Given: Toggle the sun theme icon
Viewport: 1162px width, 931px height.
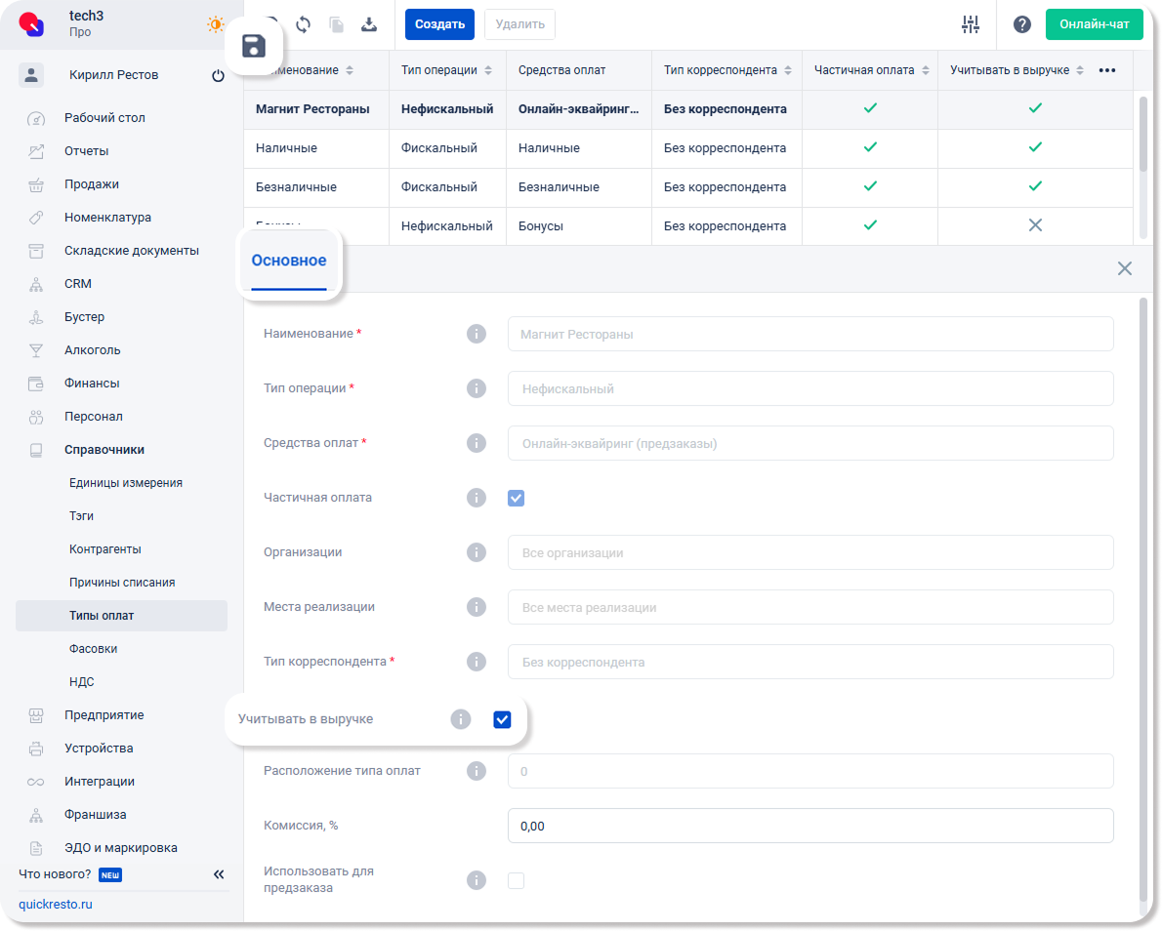Looking at the screenshot, I should tap(215, 24).
